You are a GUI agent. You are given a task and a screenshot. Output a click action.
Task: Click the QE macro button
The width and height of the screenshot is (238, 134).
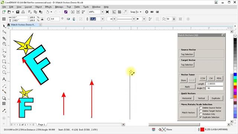pyautogui.click(x=157, y=12)
